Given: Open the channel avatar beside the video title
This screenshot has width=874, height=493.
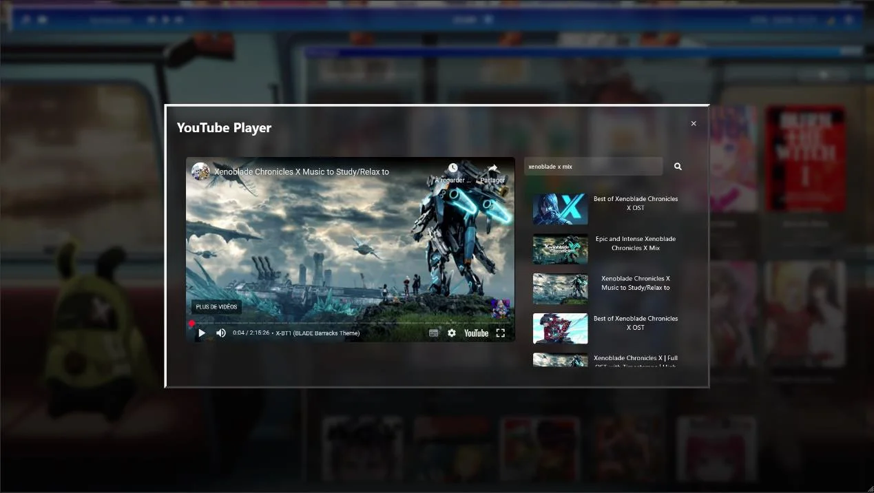Looking at the screenshot, I should pyautogui.click(x=200, y=171).
